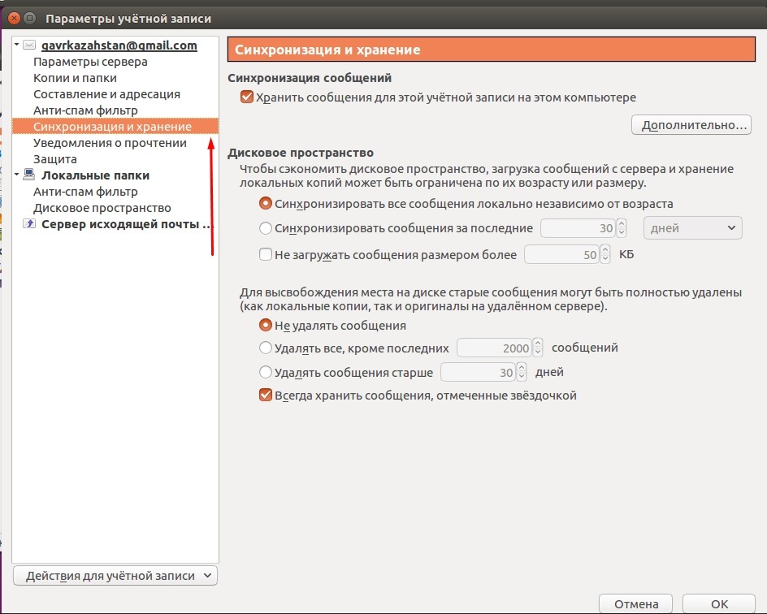Increase the keep last messages count
This screenshot has width=767, height=614.
538,344
